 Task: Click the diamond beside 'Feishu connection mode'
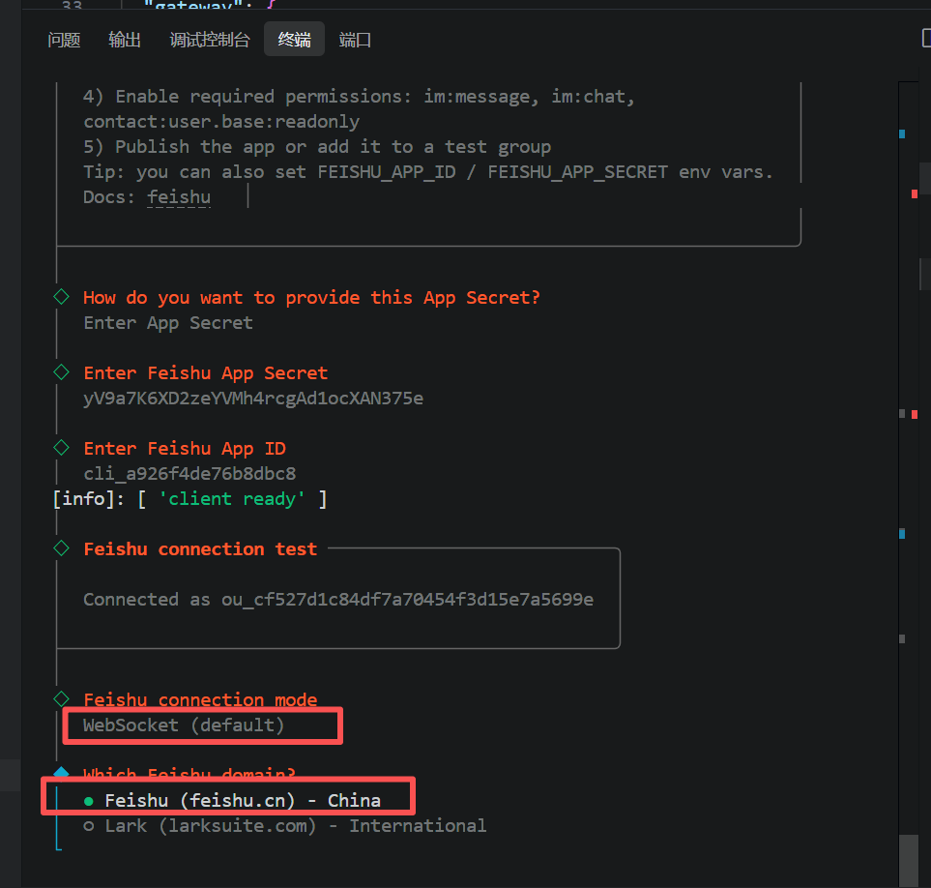tap(62, 698)
